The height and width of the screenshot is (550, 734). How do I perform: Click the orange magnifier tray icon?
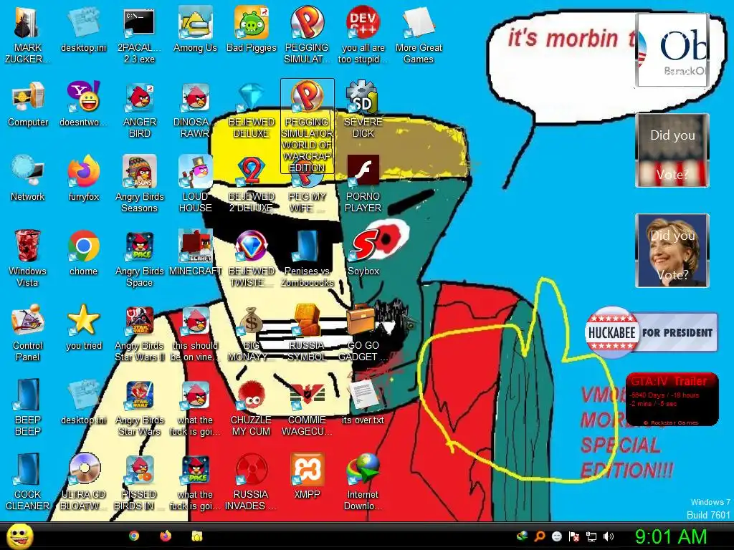point(540,536)
